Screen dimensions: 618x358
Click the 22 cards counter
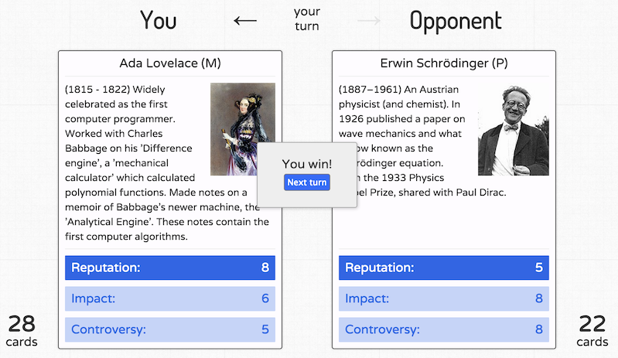pos(592,331)
